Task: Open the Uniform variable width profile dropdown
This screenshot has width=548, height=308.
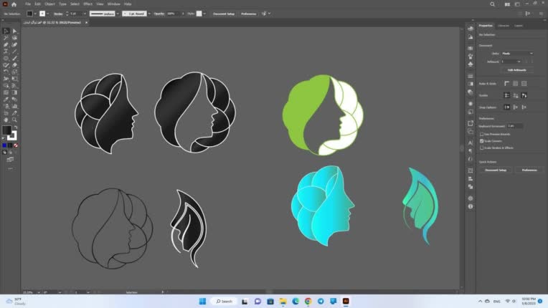Action: pos(118,14)
